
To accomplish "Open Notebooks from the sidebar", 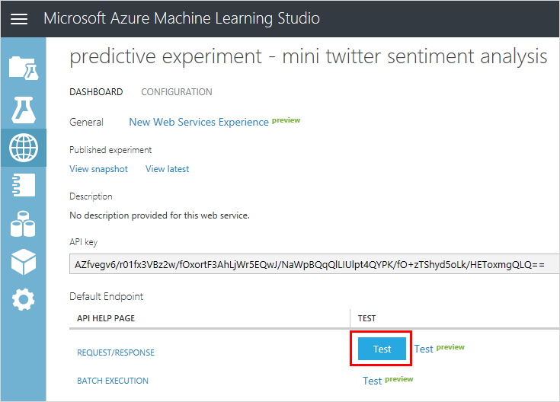I will point(23,185).
